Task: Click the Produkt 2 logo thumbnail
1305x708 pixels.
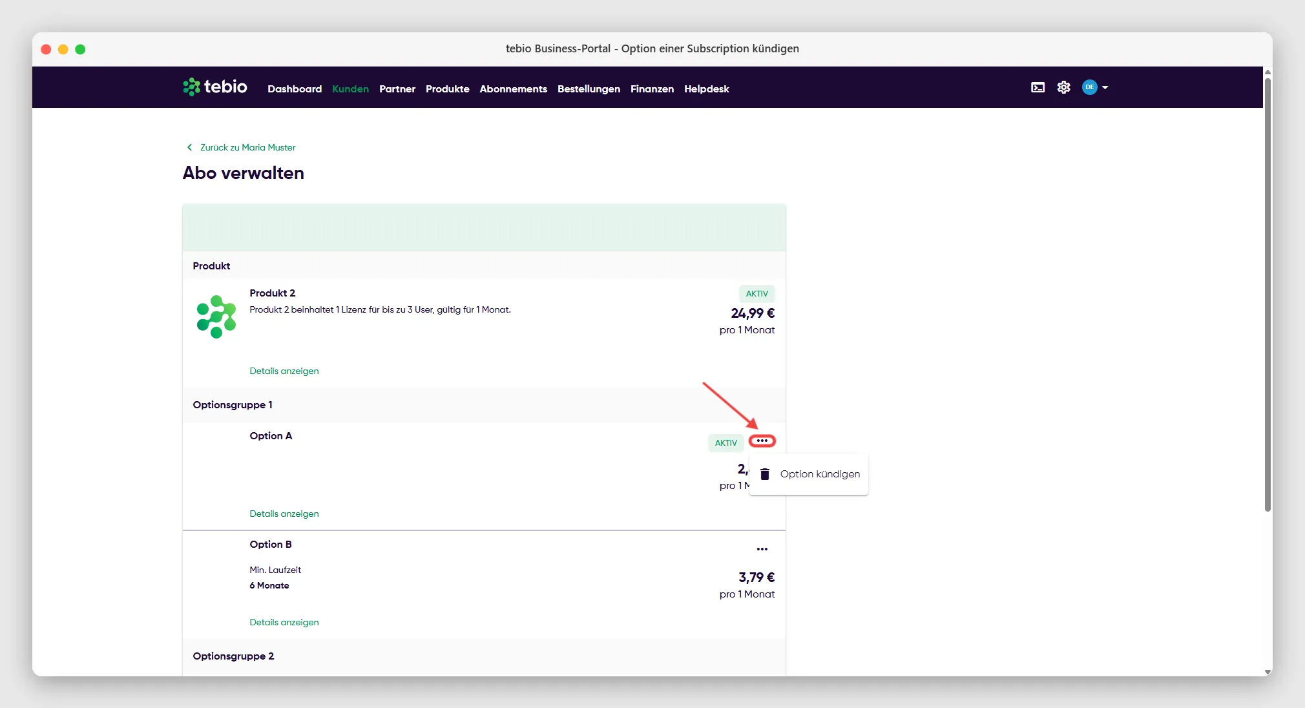Action: coord(216,317)
